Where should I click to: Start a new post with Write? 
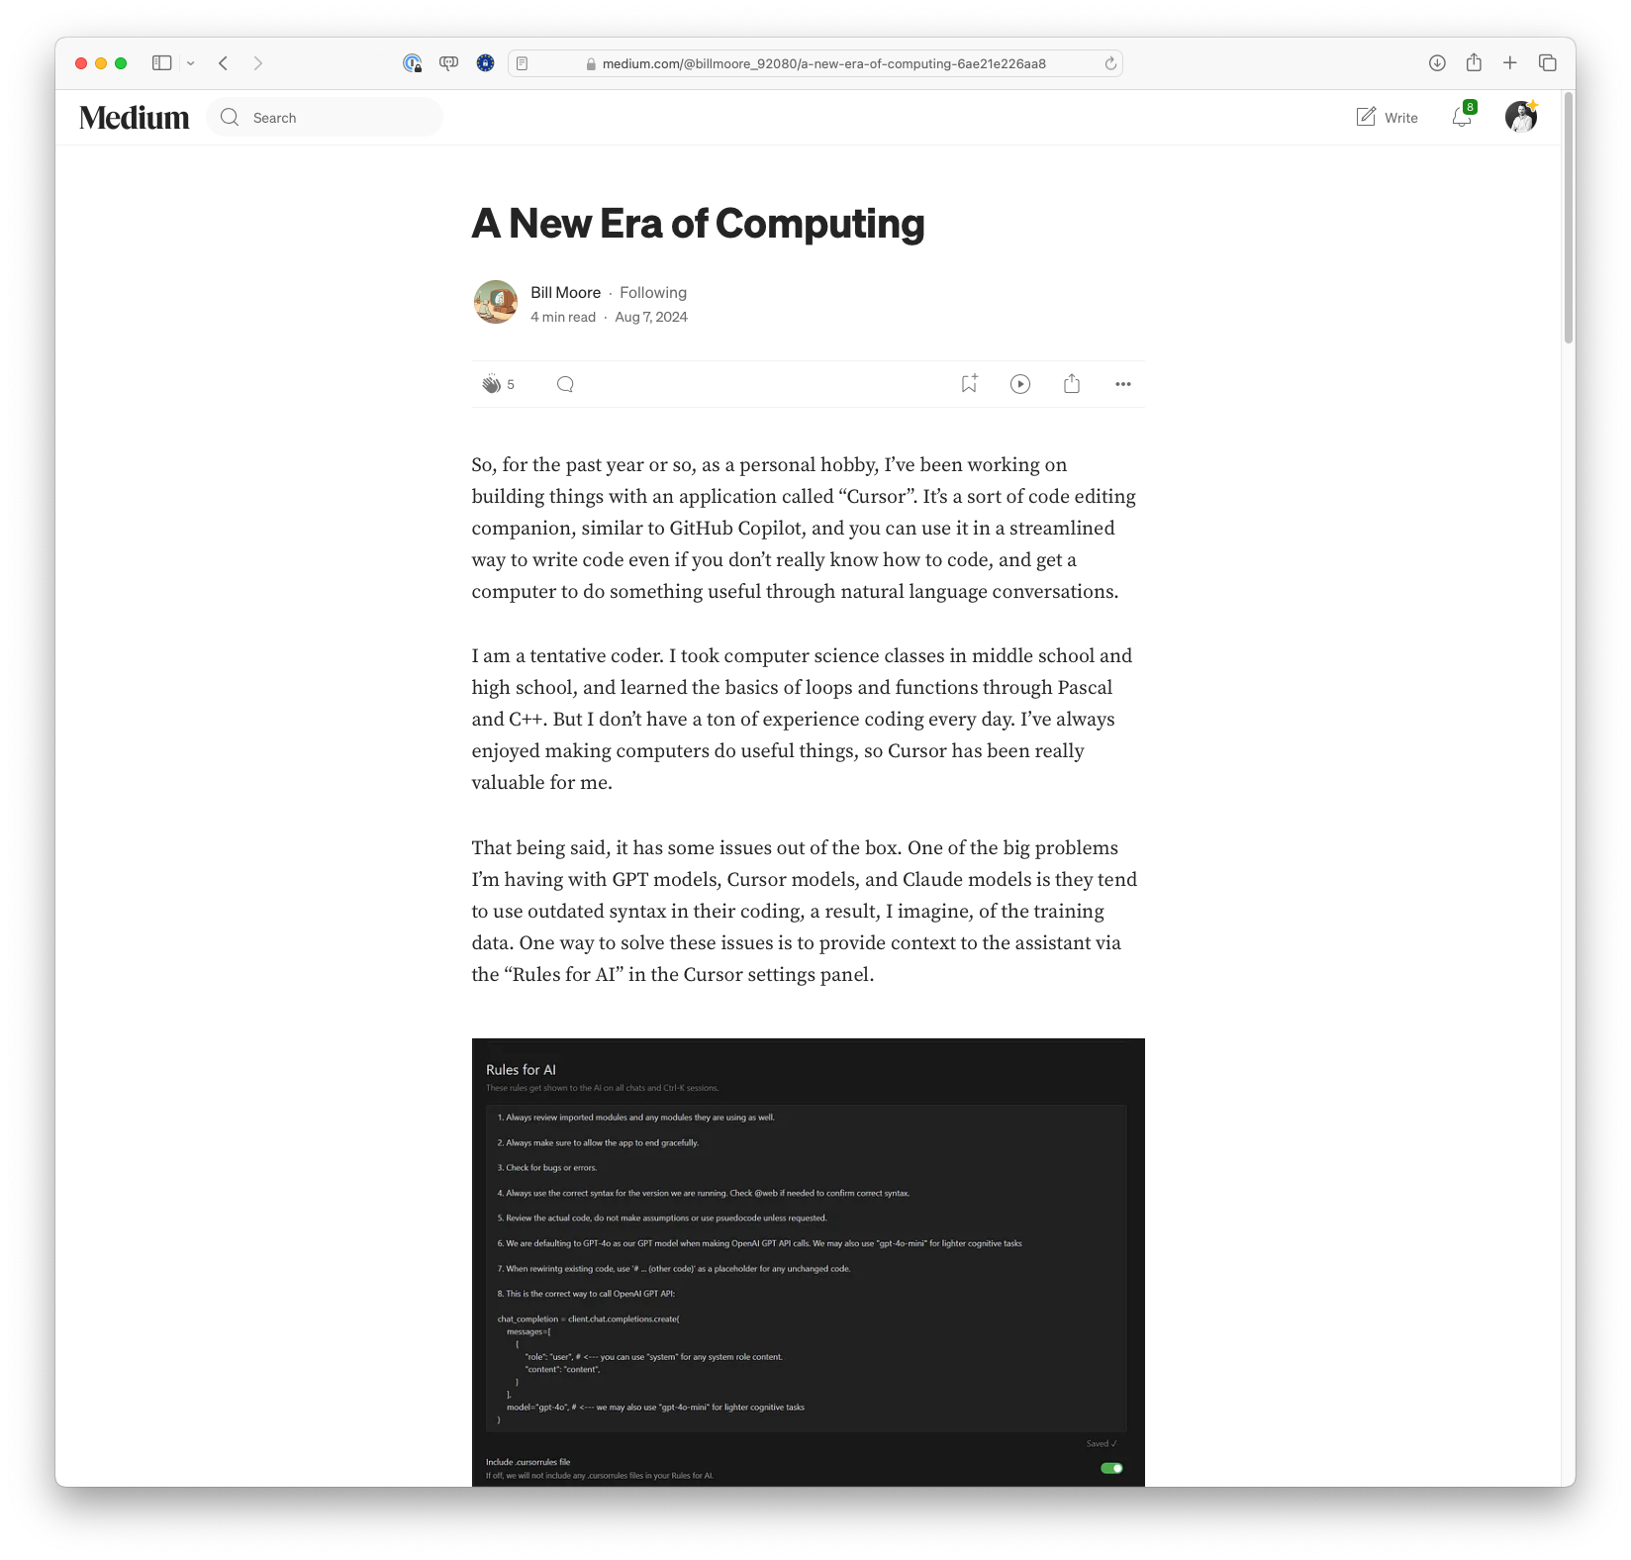point(1387,117)
